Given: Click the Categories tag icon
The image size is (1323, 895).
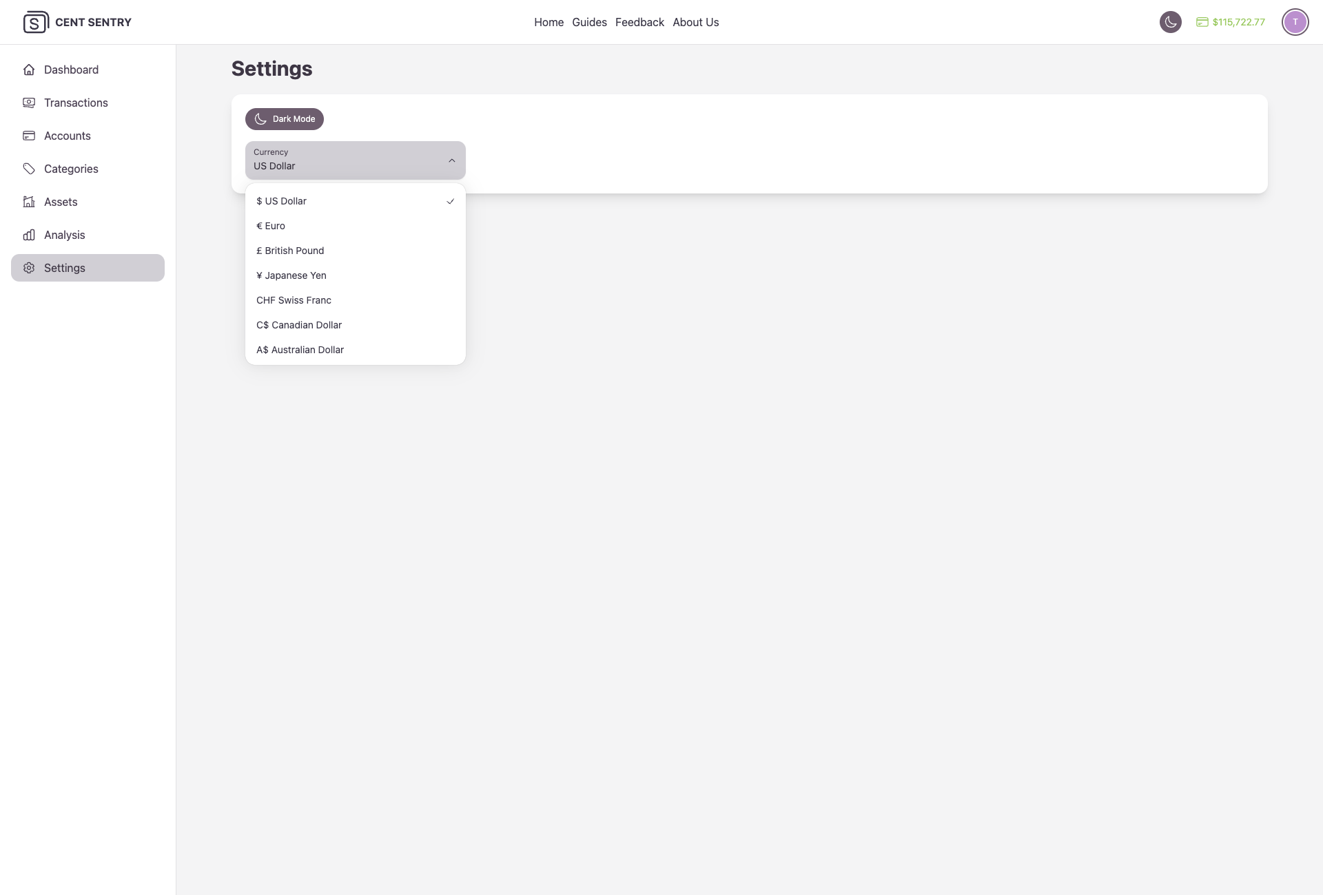Looking at the screenshot, I should [x=29, y=169].
